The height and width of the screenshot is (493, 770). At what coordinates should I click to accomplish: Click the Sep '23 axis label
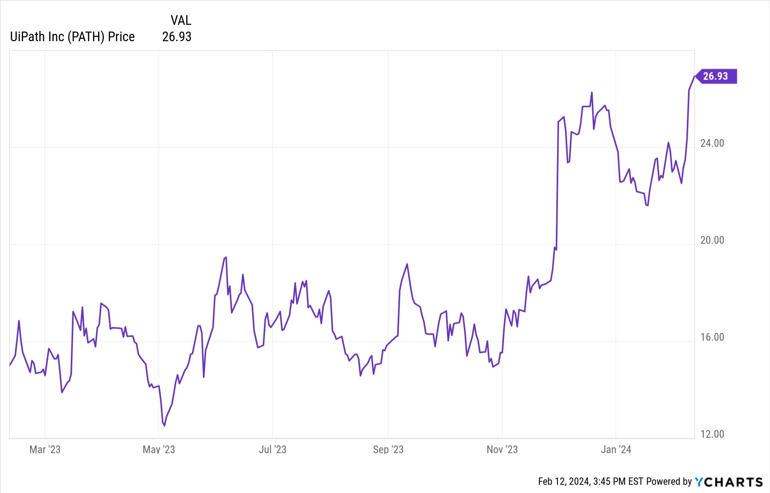[x=388, y=449]
